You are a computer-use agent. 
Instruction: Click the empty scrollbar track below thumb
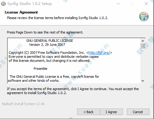(143, 64)
